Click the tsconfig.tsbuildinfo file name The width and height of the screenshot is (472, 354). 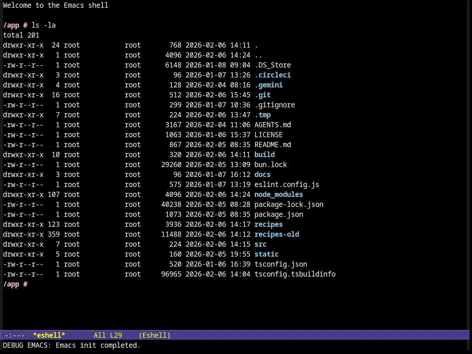click(295, 274)
